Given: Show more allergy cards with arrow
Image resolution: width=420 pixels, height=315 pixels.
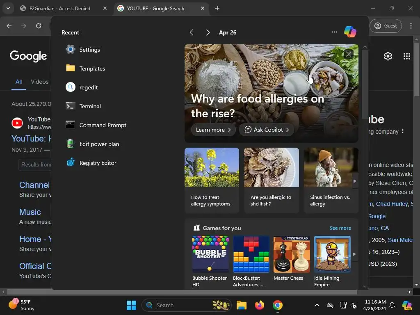Looking at the screenshot, I should (x=355, y=181).
